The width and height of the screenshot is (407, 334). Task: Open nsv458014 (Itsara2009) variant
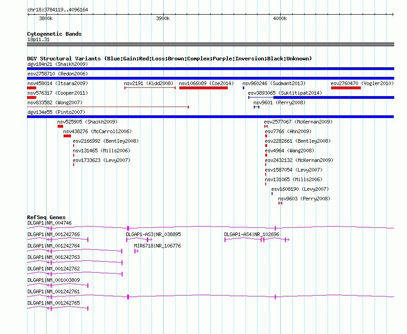[x=58, y=83]
